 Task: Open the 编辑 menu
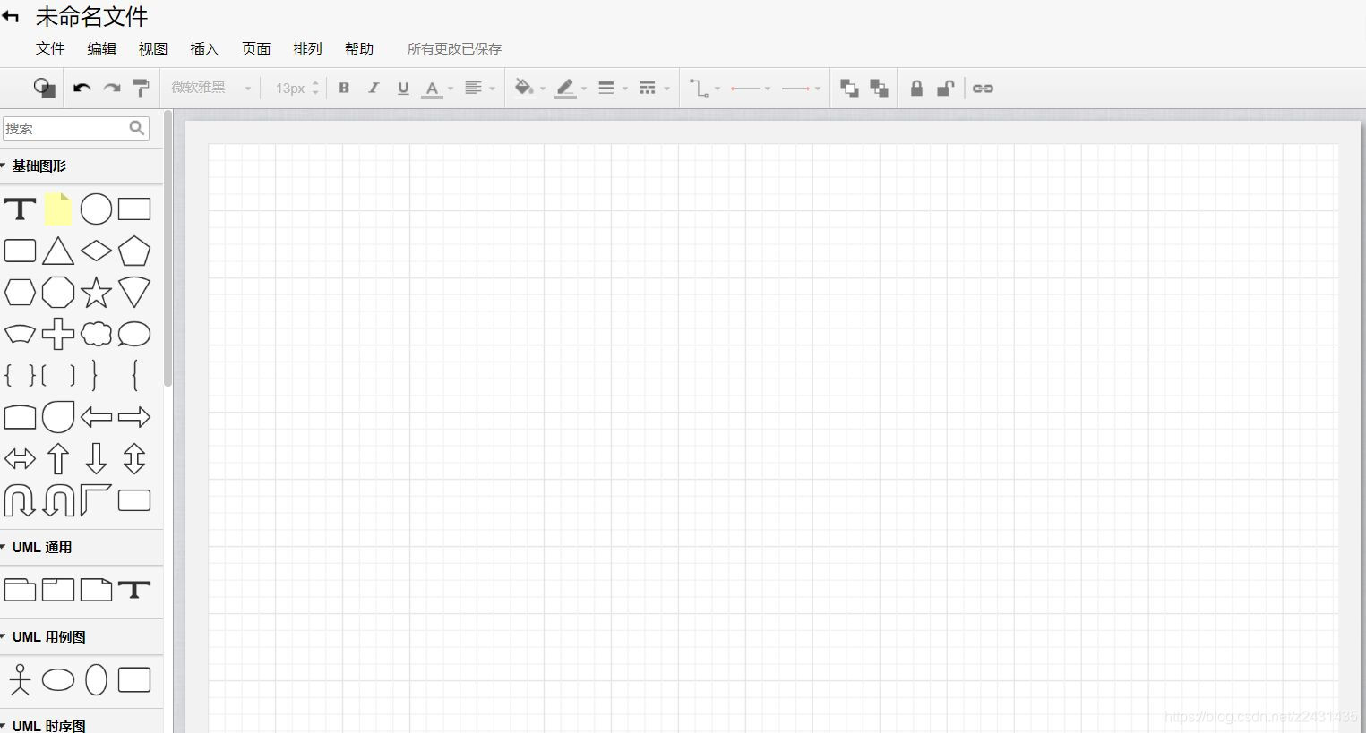point(102,49)
